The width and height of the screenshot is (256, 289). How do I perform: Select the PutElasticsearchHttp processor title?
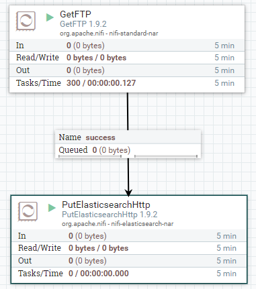[106, 205]
